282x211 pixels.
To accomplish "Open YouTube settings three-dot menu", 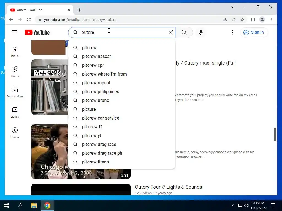I will (x=232, y=32).
